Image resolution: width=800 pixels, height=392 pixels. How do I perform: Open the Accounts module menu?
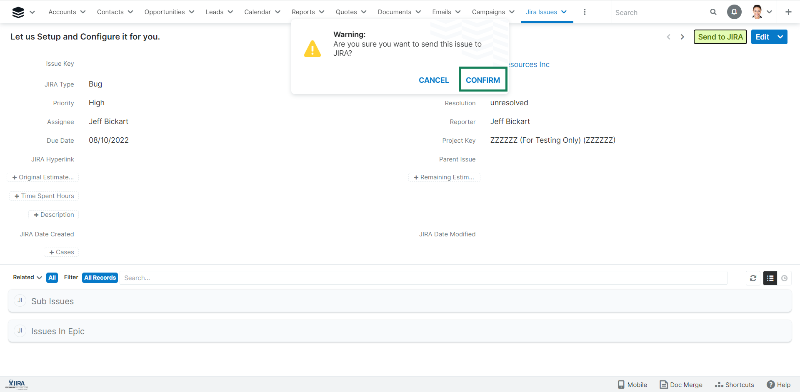point(67,12)
